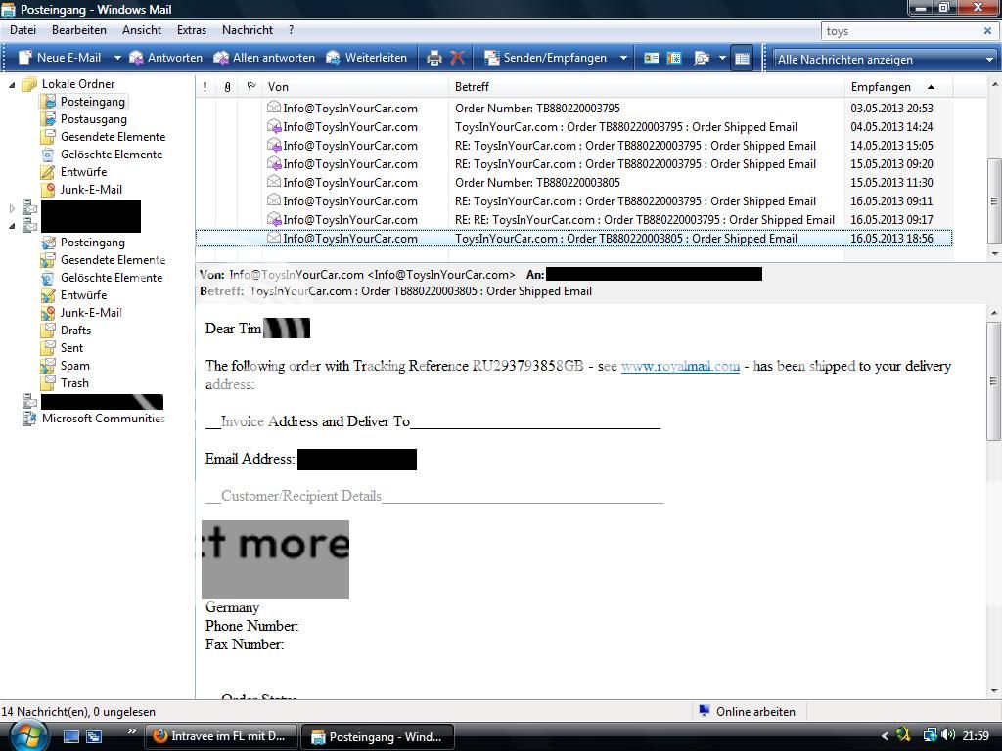Open the Alle Nachrichten anzeigen view dropdown
Image resolution: width=1002 pixels, height=751 pixels.
pyautogui.click(x=884, y=60)
